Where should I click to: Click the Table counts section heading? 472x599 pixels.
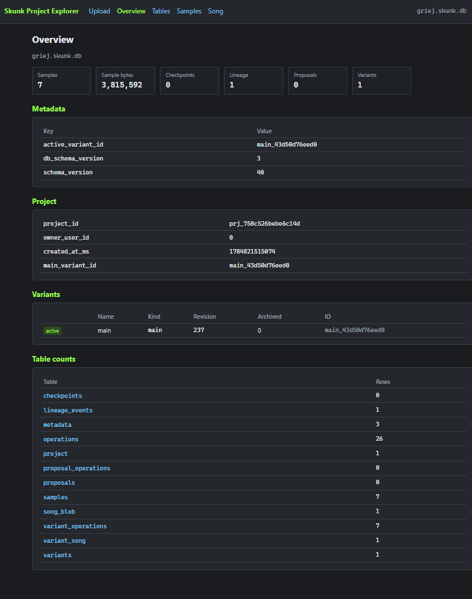(53, 359)
